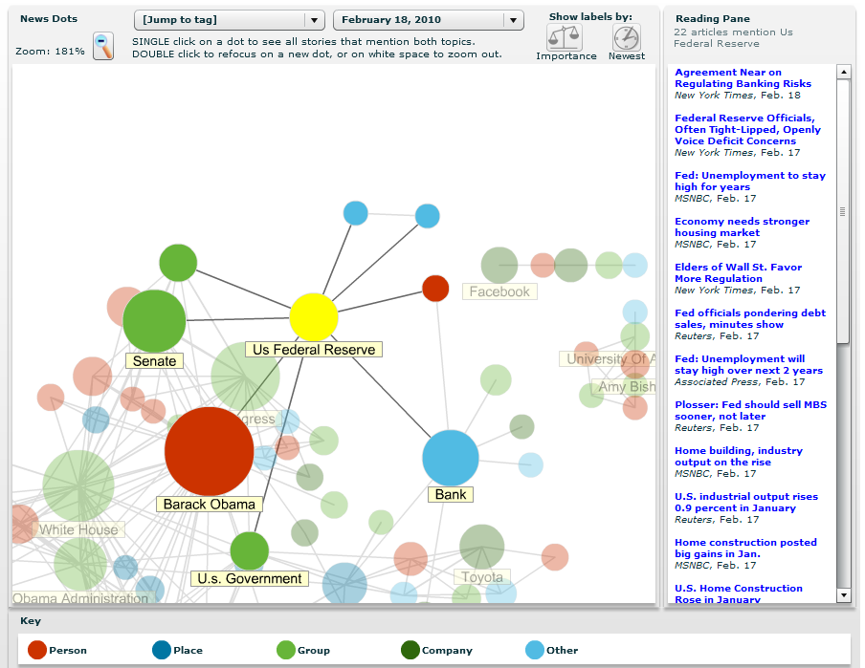Click the zoom magnifier icon
The height and width of the screenshot is (668, 865).
pos(103,46)
